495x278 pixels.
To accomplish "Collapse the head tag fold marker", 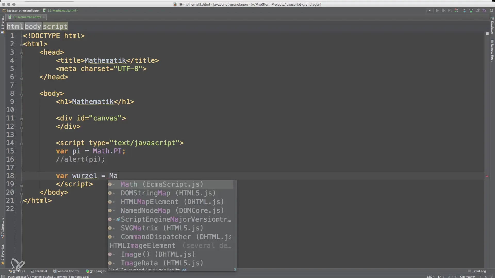I will click(x=21, y=54).
